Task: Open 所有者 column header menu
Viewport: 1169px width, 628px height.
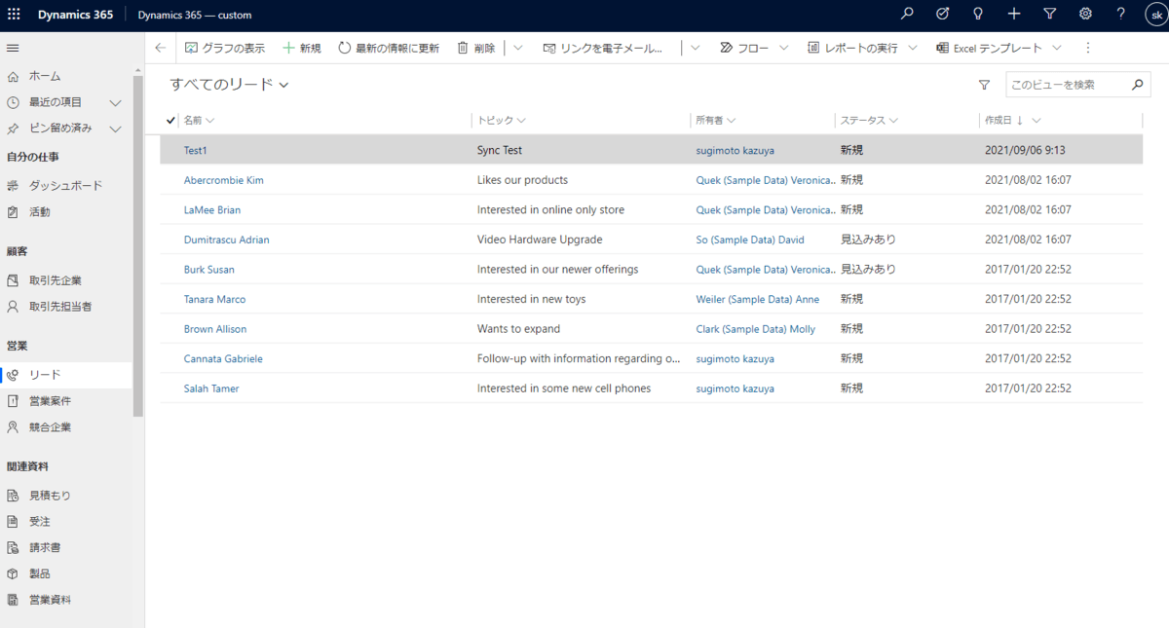Action: pyautogui.click(x=716, y=120)
